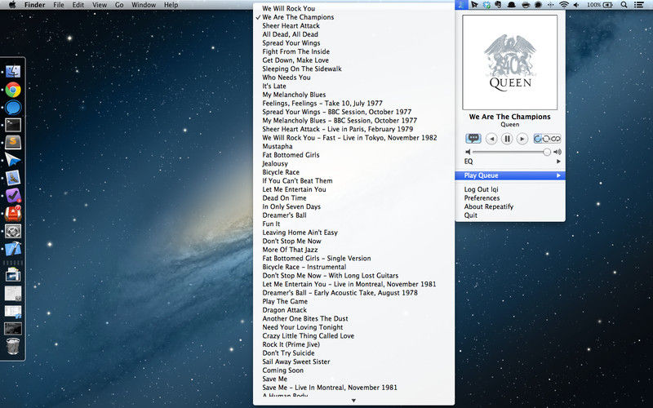Skip to the next track
This screenshot has width=653, height=408.
[522, 139]
